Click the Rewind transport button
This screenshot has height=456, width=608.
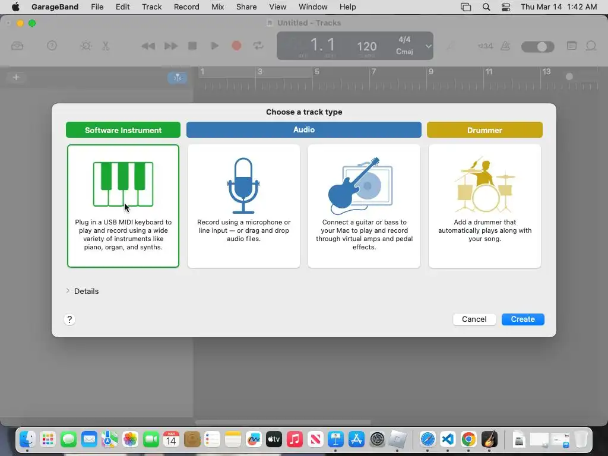(x=148, y=46)
